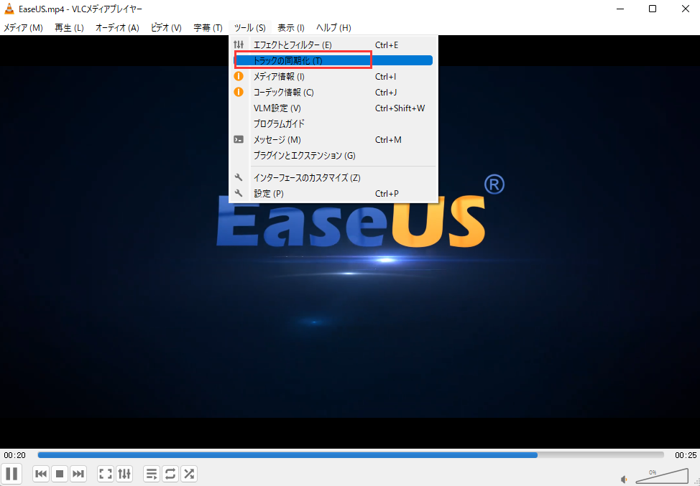The image size is (700, 486).
Task: Show extended settings equalizer icon
Action: [x=124, y=474]
